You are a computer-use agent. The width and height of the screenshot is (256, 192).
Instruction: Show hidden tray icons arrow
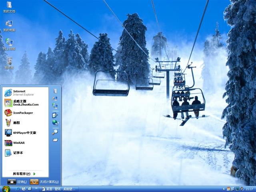(x=224, y=189)
